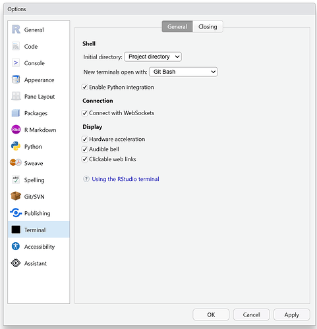The width and height of the screenshot is (317, 329).
Task: Click the help question mark icon
Action: pos(86,179)
